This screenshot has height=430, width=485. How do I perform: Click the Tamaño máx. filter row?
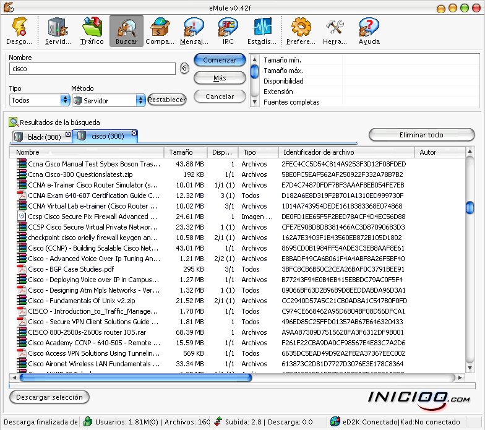point(370,71)
